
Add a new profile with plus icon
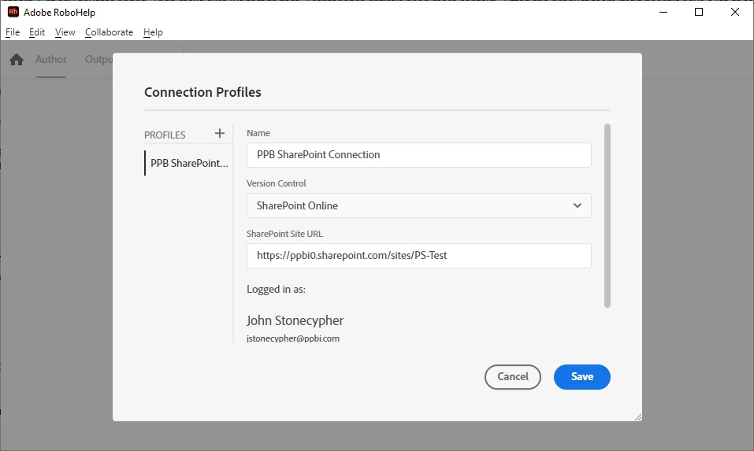click(x=220, y=134)
